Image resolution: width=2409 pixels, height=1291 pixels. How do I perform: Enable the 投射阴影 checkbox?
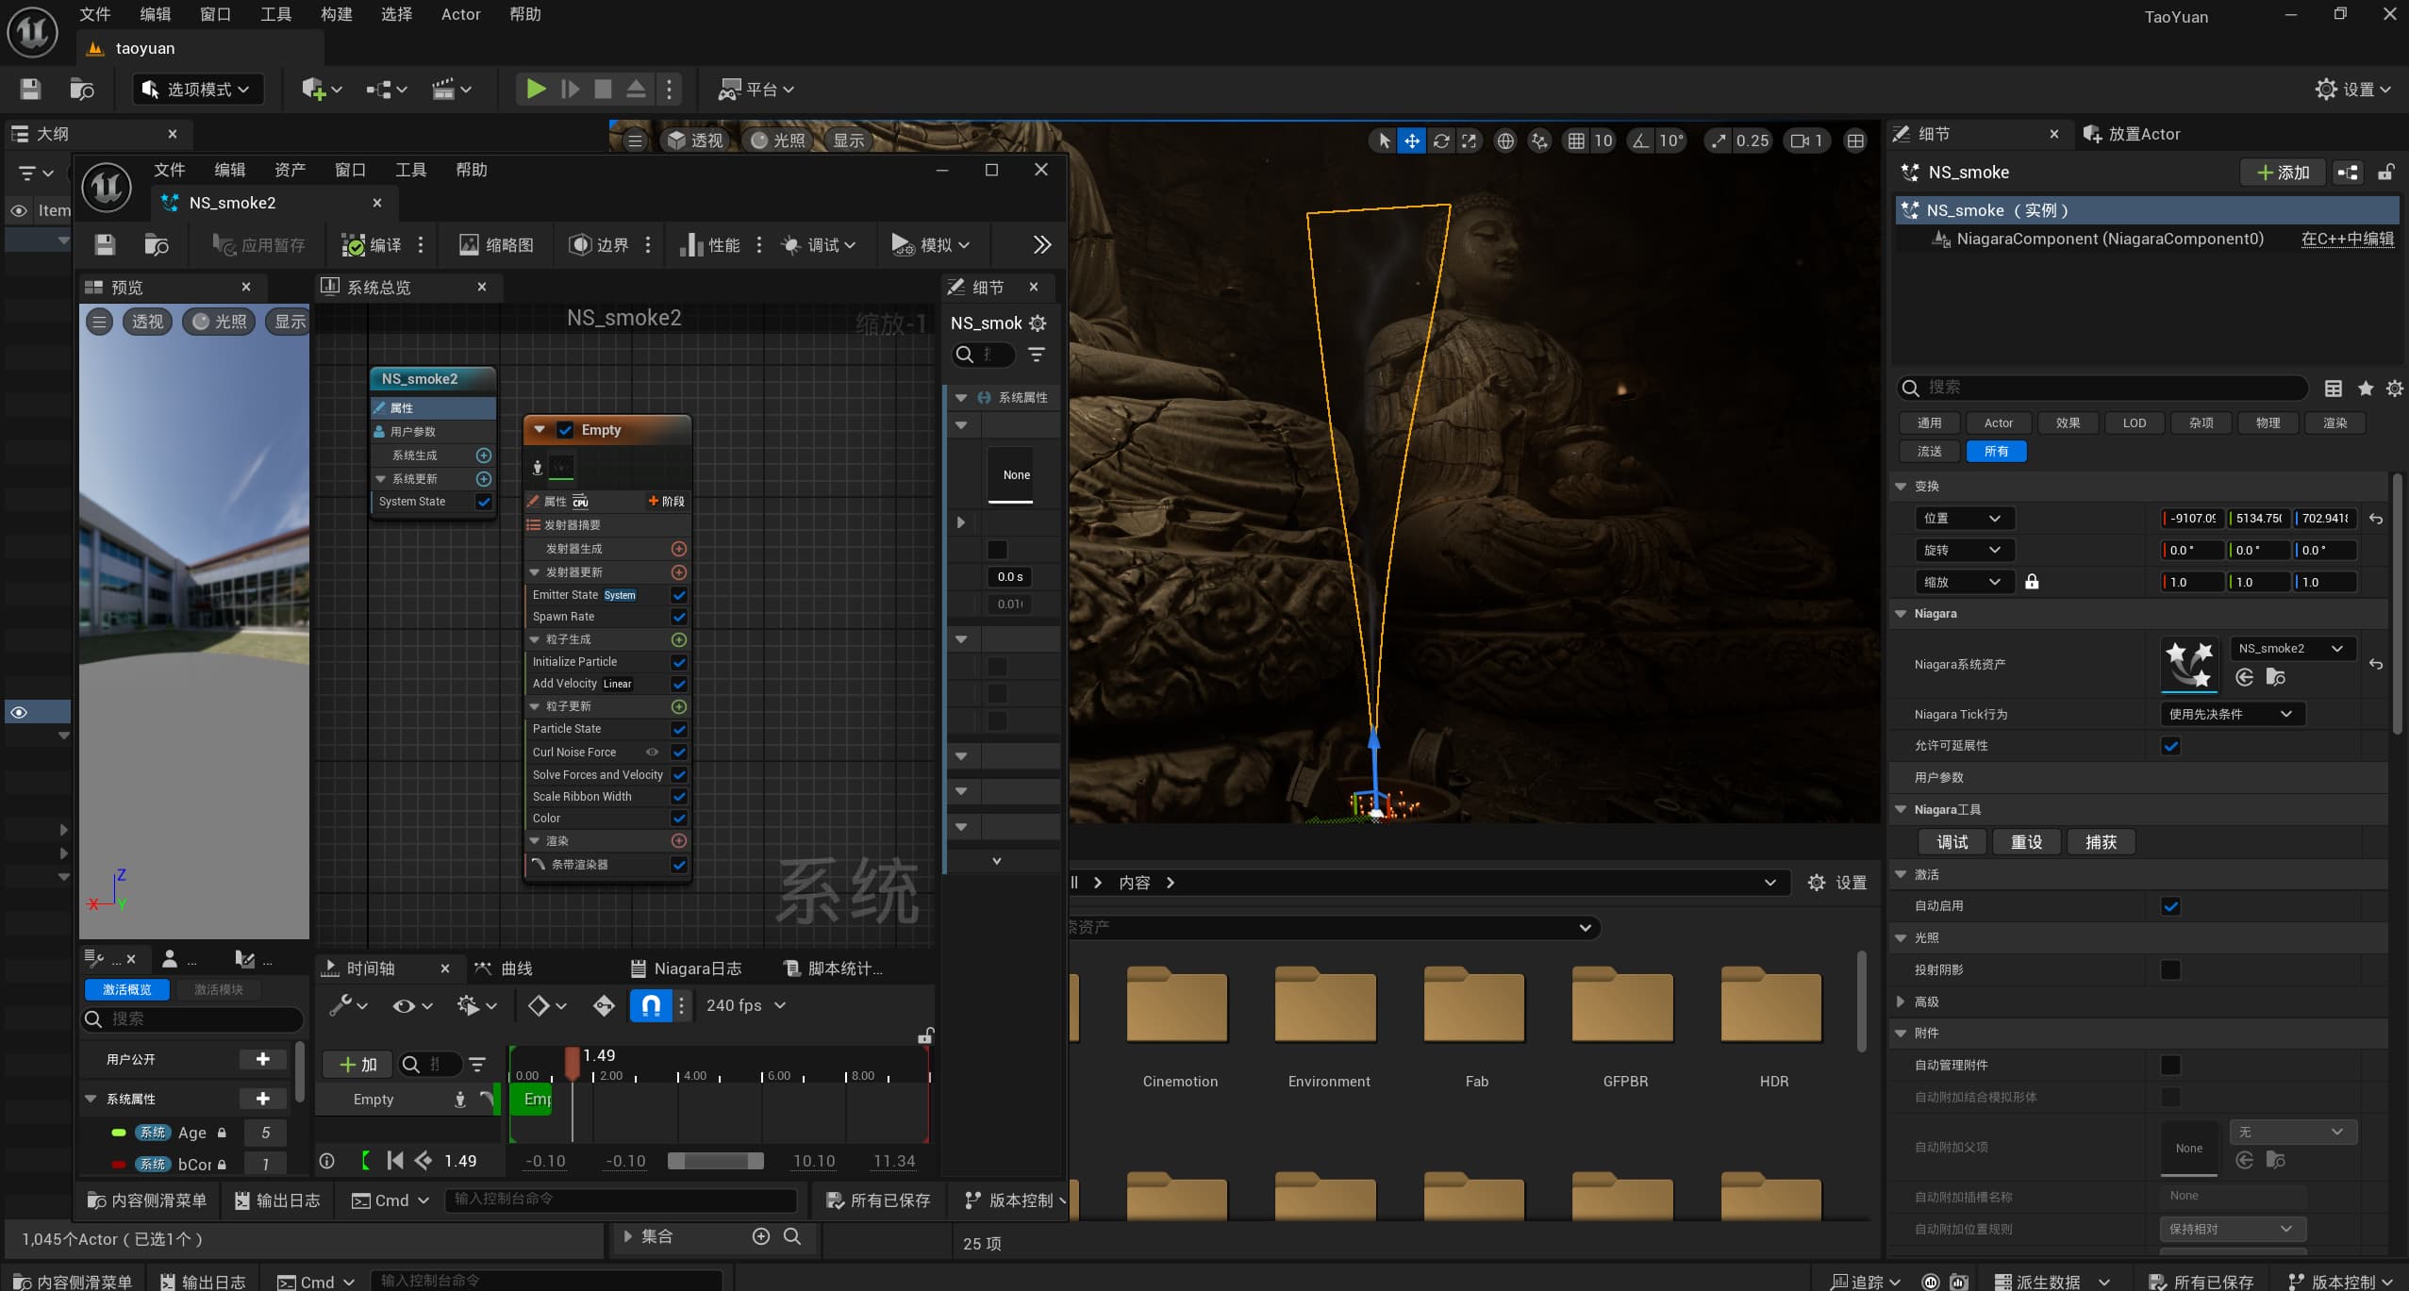[2170, 969]
